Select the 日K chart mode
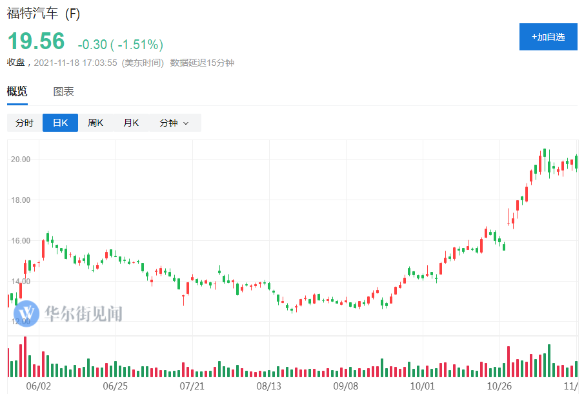The height and width of the screenshot is (394, 584). point(61,123)
